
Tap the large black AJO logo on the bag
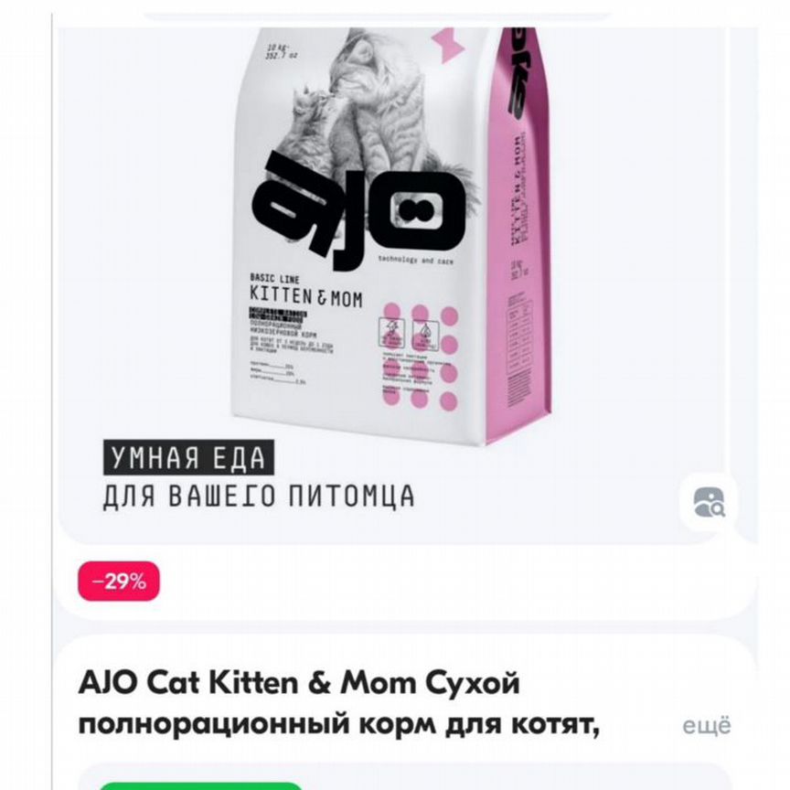(358, 211)
